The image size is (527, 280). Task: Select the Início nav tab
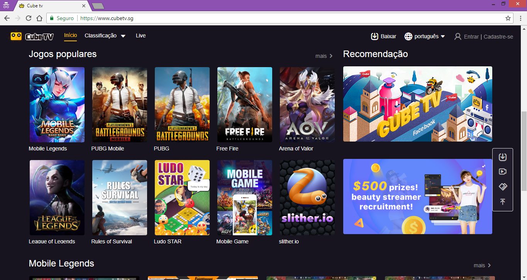tap(71, 35)
